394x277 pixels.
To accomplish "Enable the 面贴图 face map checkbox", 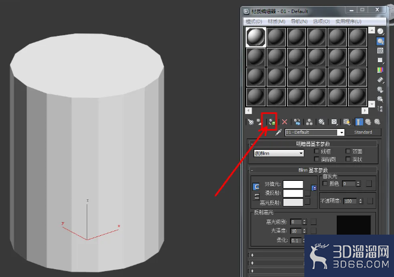I will [317, 159].
